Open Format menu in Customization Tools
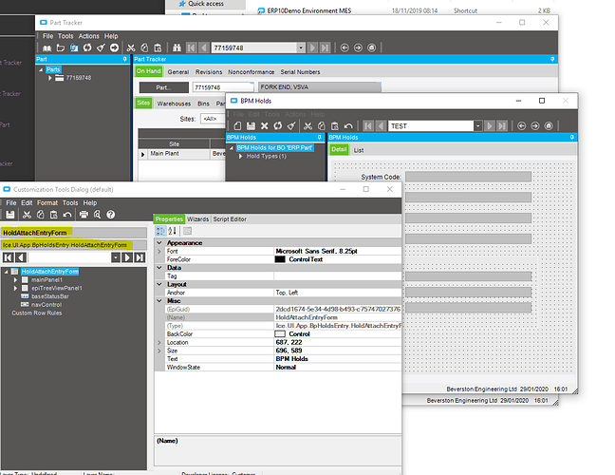 pos(47,203)
